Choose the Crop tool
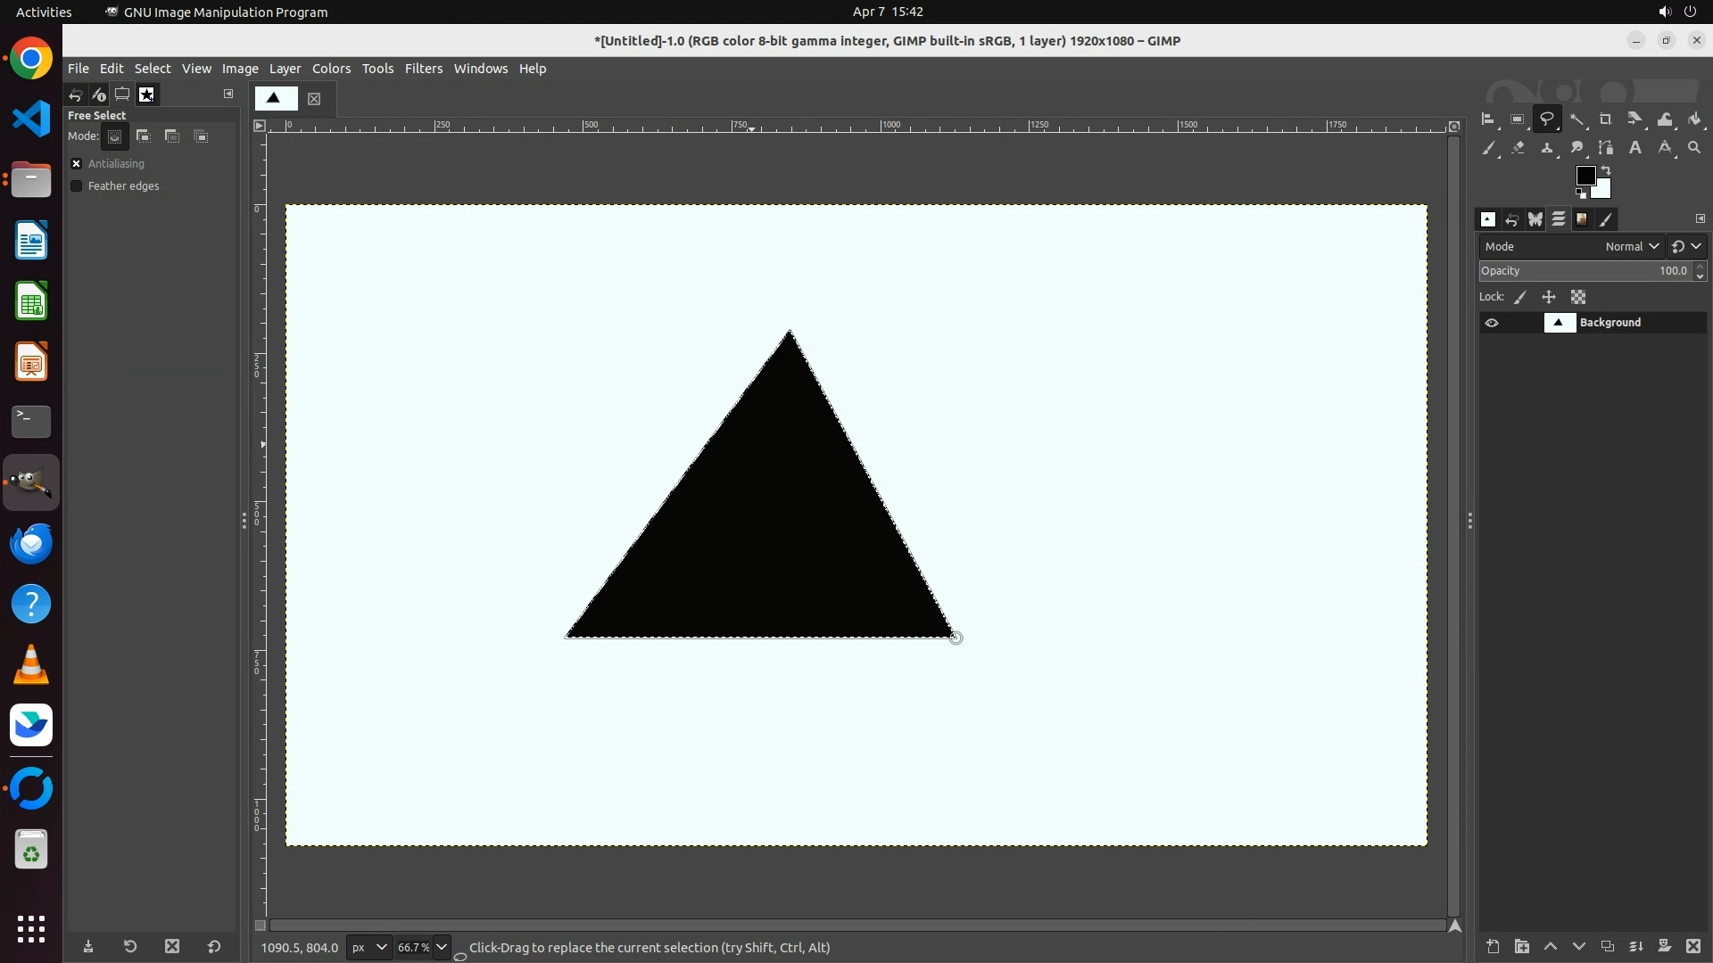Image resolution: width=1713 pixels, height=963 pixels. coord(1606,119)
